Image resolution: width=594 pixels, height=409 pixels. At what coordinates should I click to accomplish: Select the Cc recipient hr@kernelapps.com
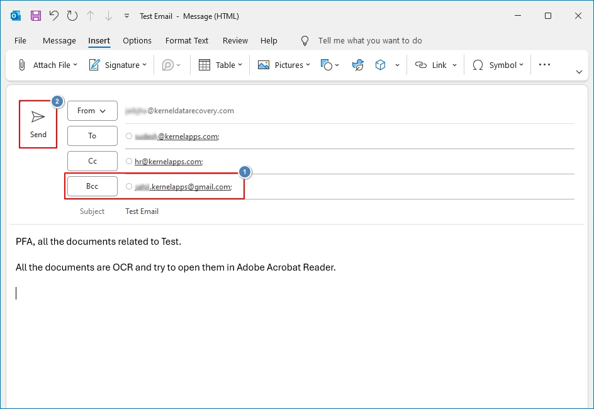[x=169, y=162]
